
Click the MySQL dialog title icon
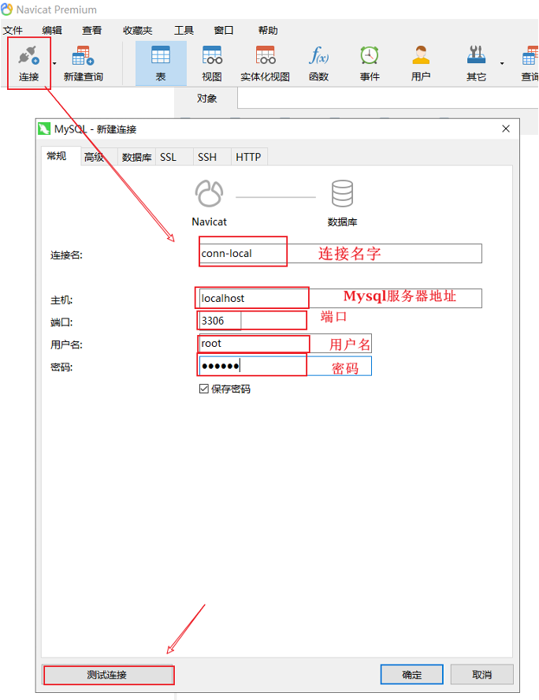[x=43, y=128]
